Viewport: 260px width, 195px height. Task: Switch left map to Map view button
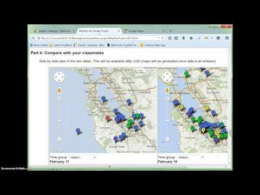point(140,70)
